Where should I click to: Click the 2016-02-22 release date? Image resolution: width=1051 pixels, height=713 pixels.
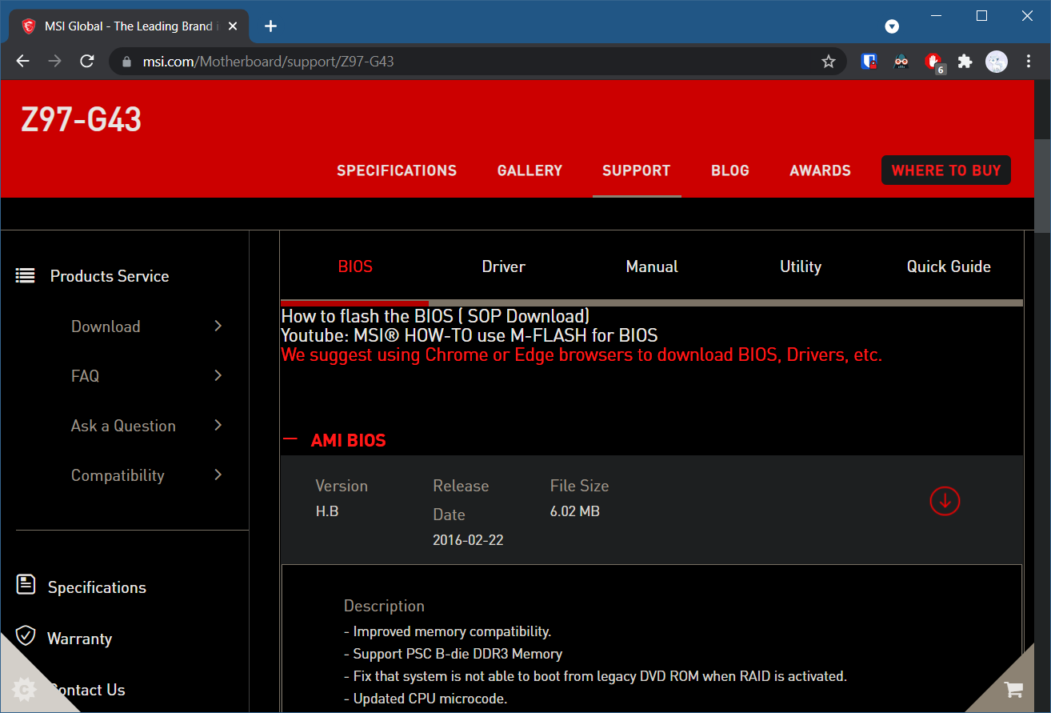(x=468, y=540)
